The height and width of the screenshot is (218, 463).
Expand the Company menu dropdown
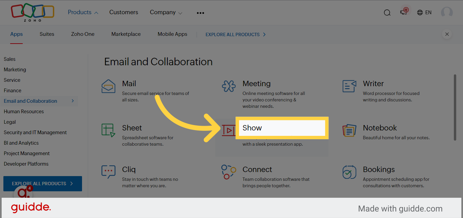pos(166,12)
